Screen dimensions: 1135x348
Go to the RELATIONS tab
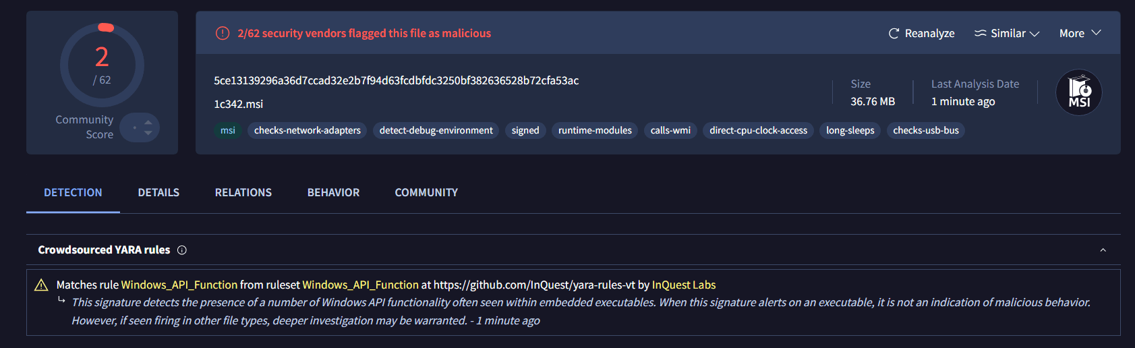(243, 193)
